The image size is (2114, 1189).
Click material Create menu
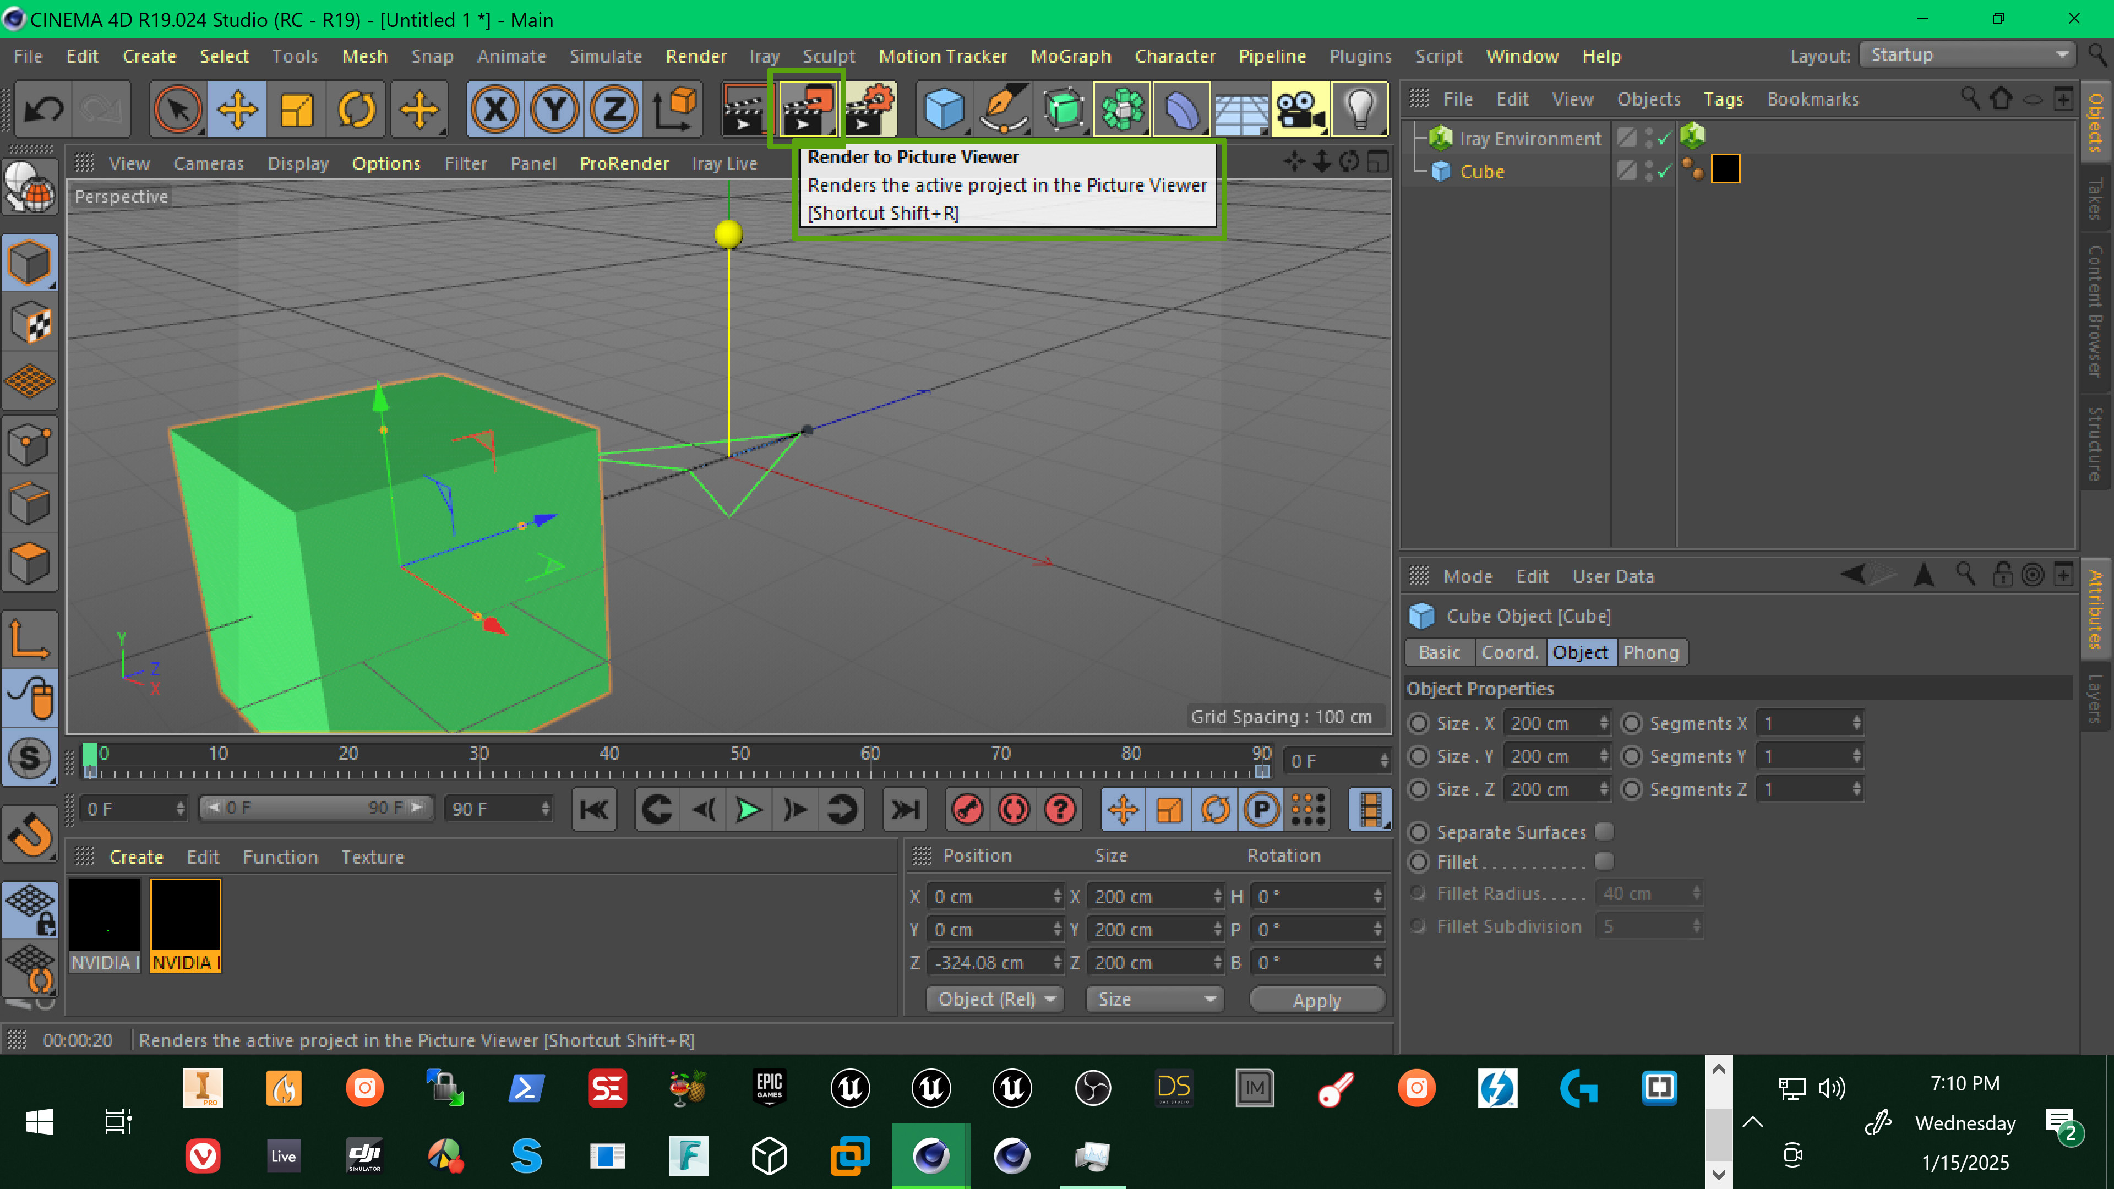(136, 857)
